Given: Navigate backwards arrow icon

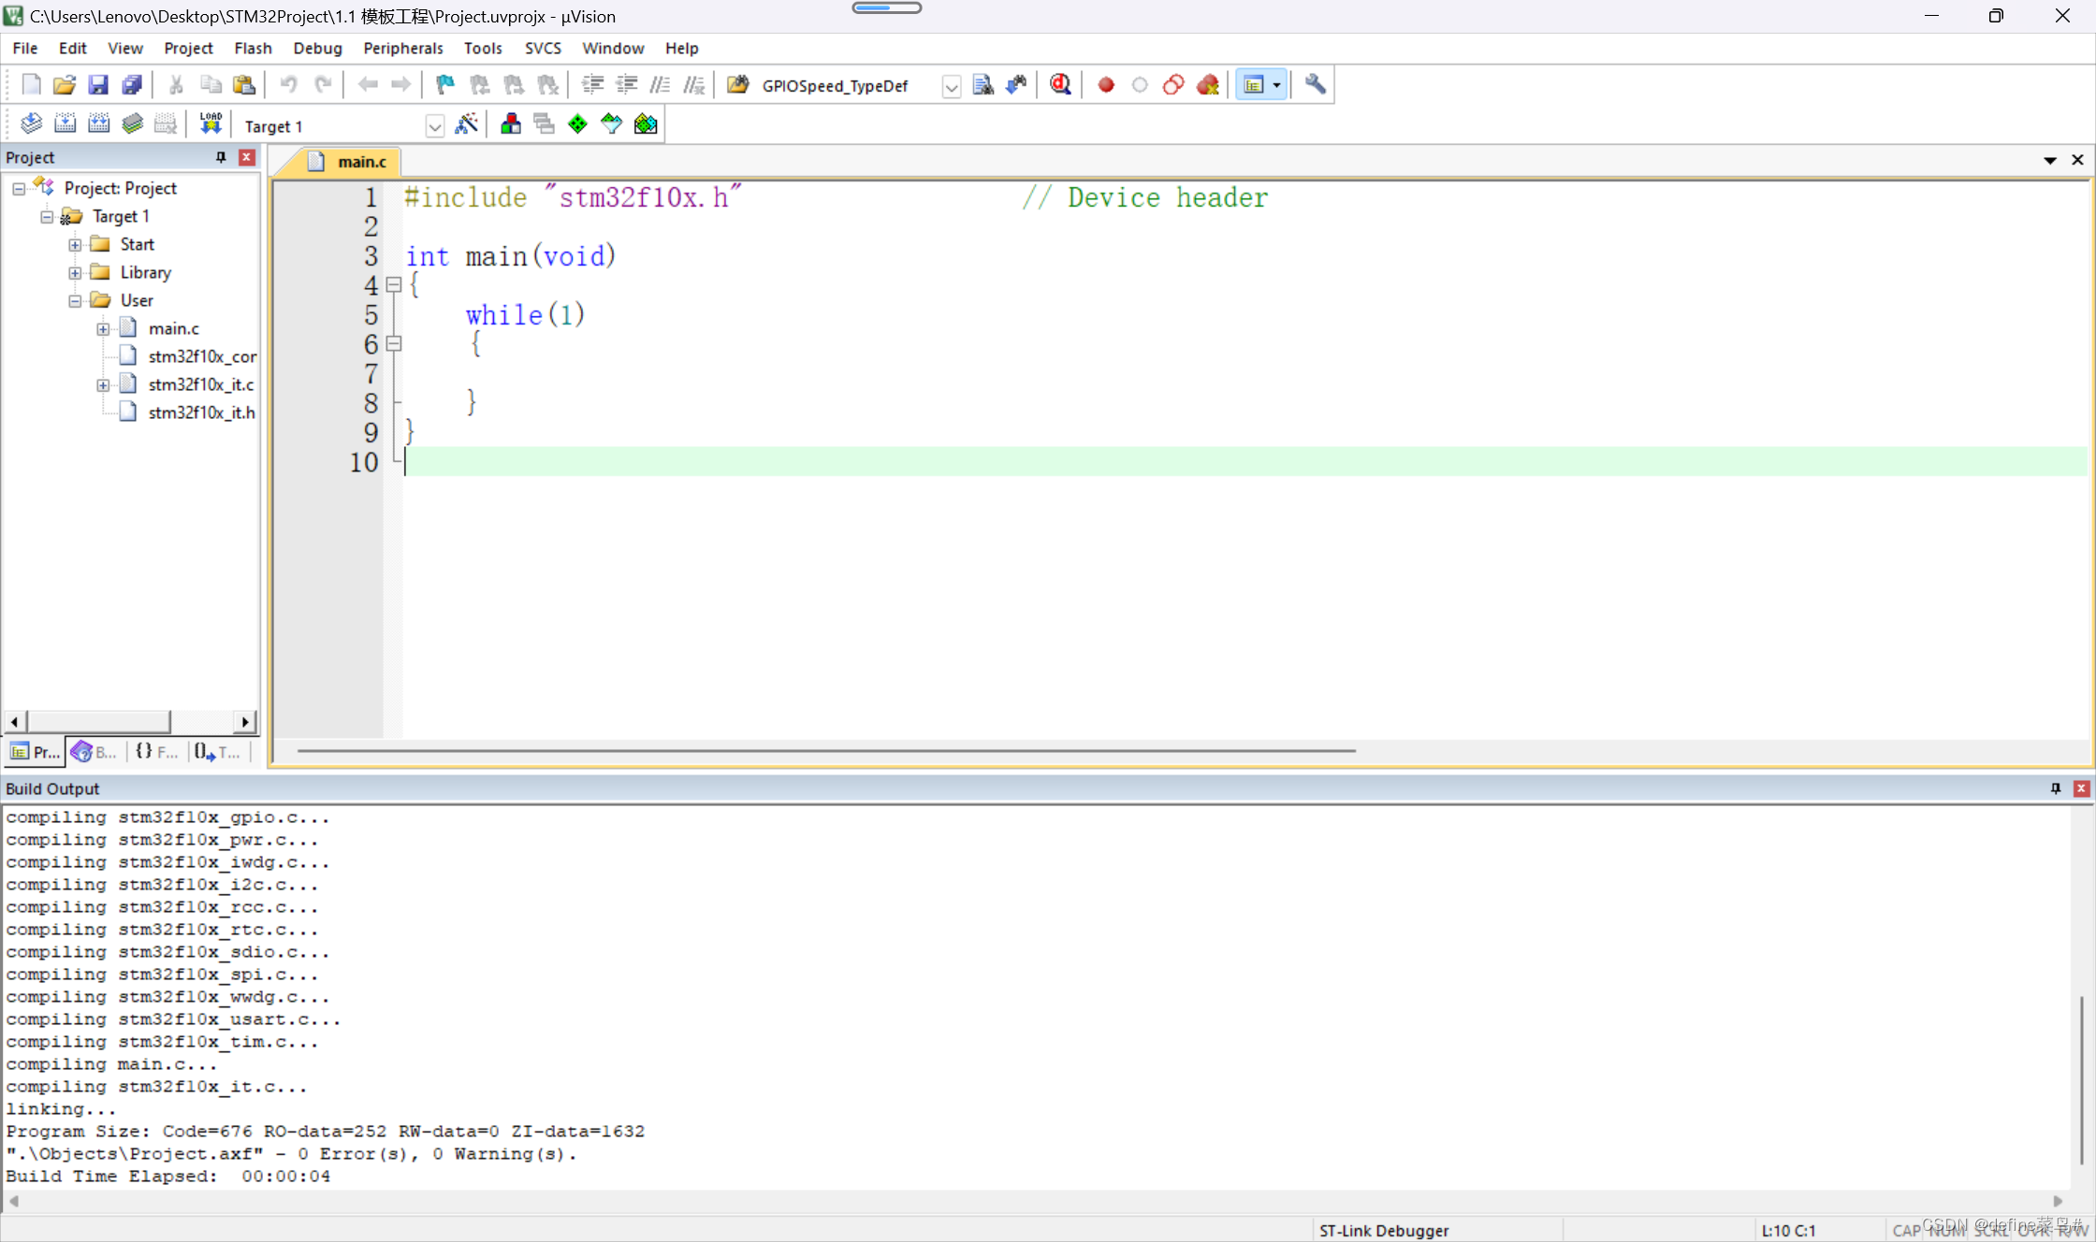Looking at the screenshot, I should point(368,85).
